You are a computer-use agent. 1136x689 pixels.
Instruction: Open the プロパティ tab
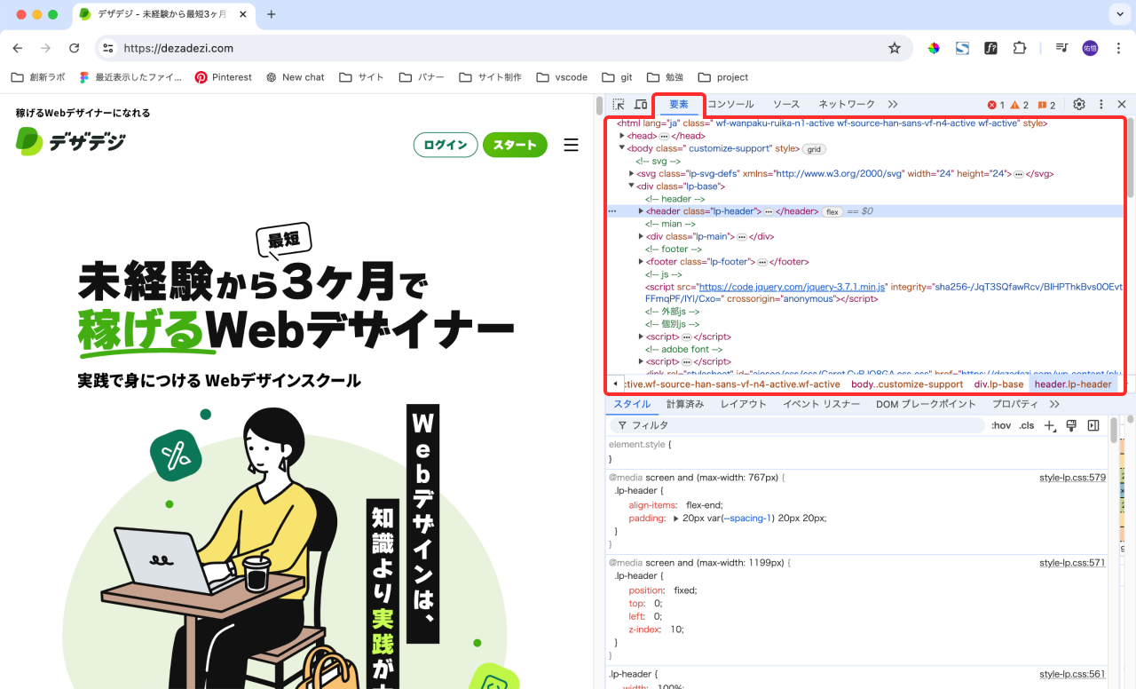[x=1015, y=404]
